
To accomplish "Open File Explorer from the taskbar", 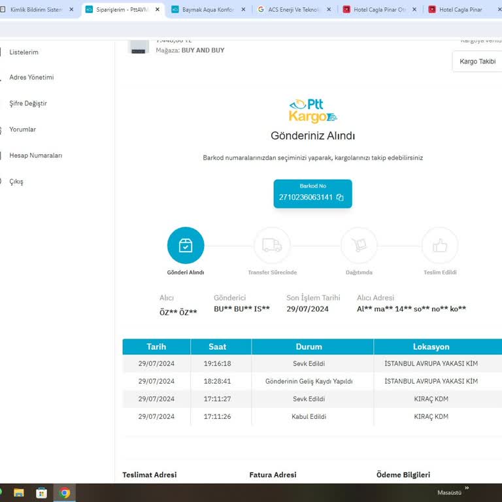I will pos(19,493).
